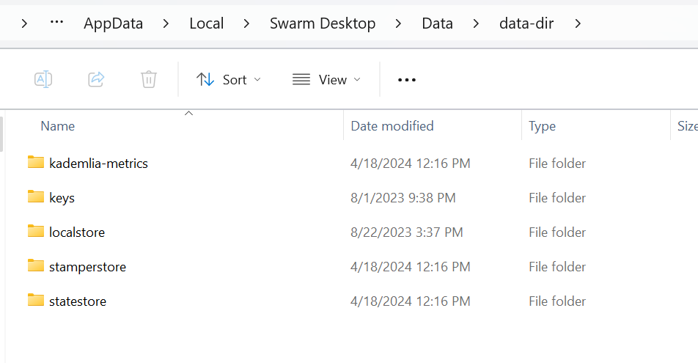Sort by Type column header
Viewport: 698px width, 363px height.
point(542,126)
